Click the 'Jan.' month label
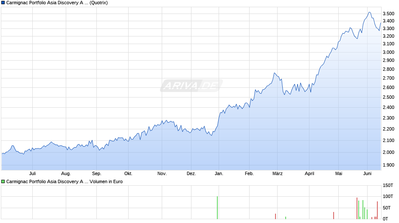 click(219, 173)
